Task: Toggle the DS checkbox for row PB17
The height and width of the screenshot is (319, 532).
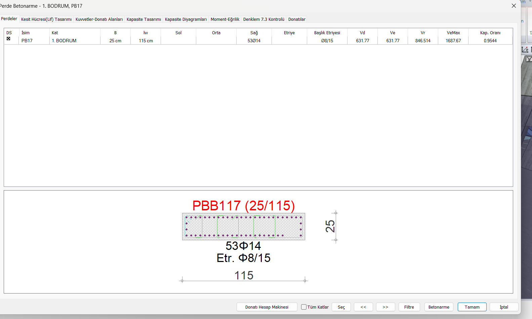Action: pos(8,39)
